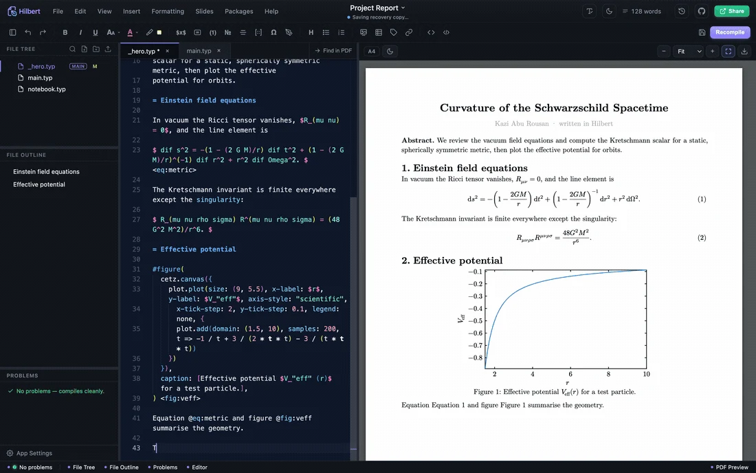Click the Share button
This screenshot has height=473, width=756.
tap(732, 11)
